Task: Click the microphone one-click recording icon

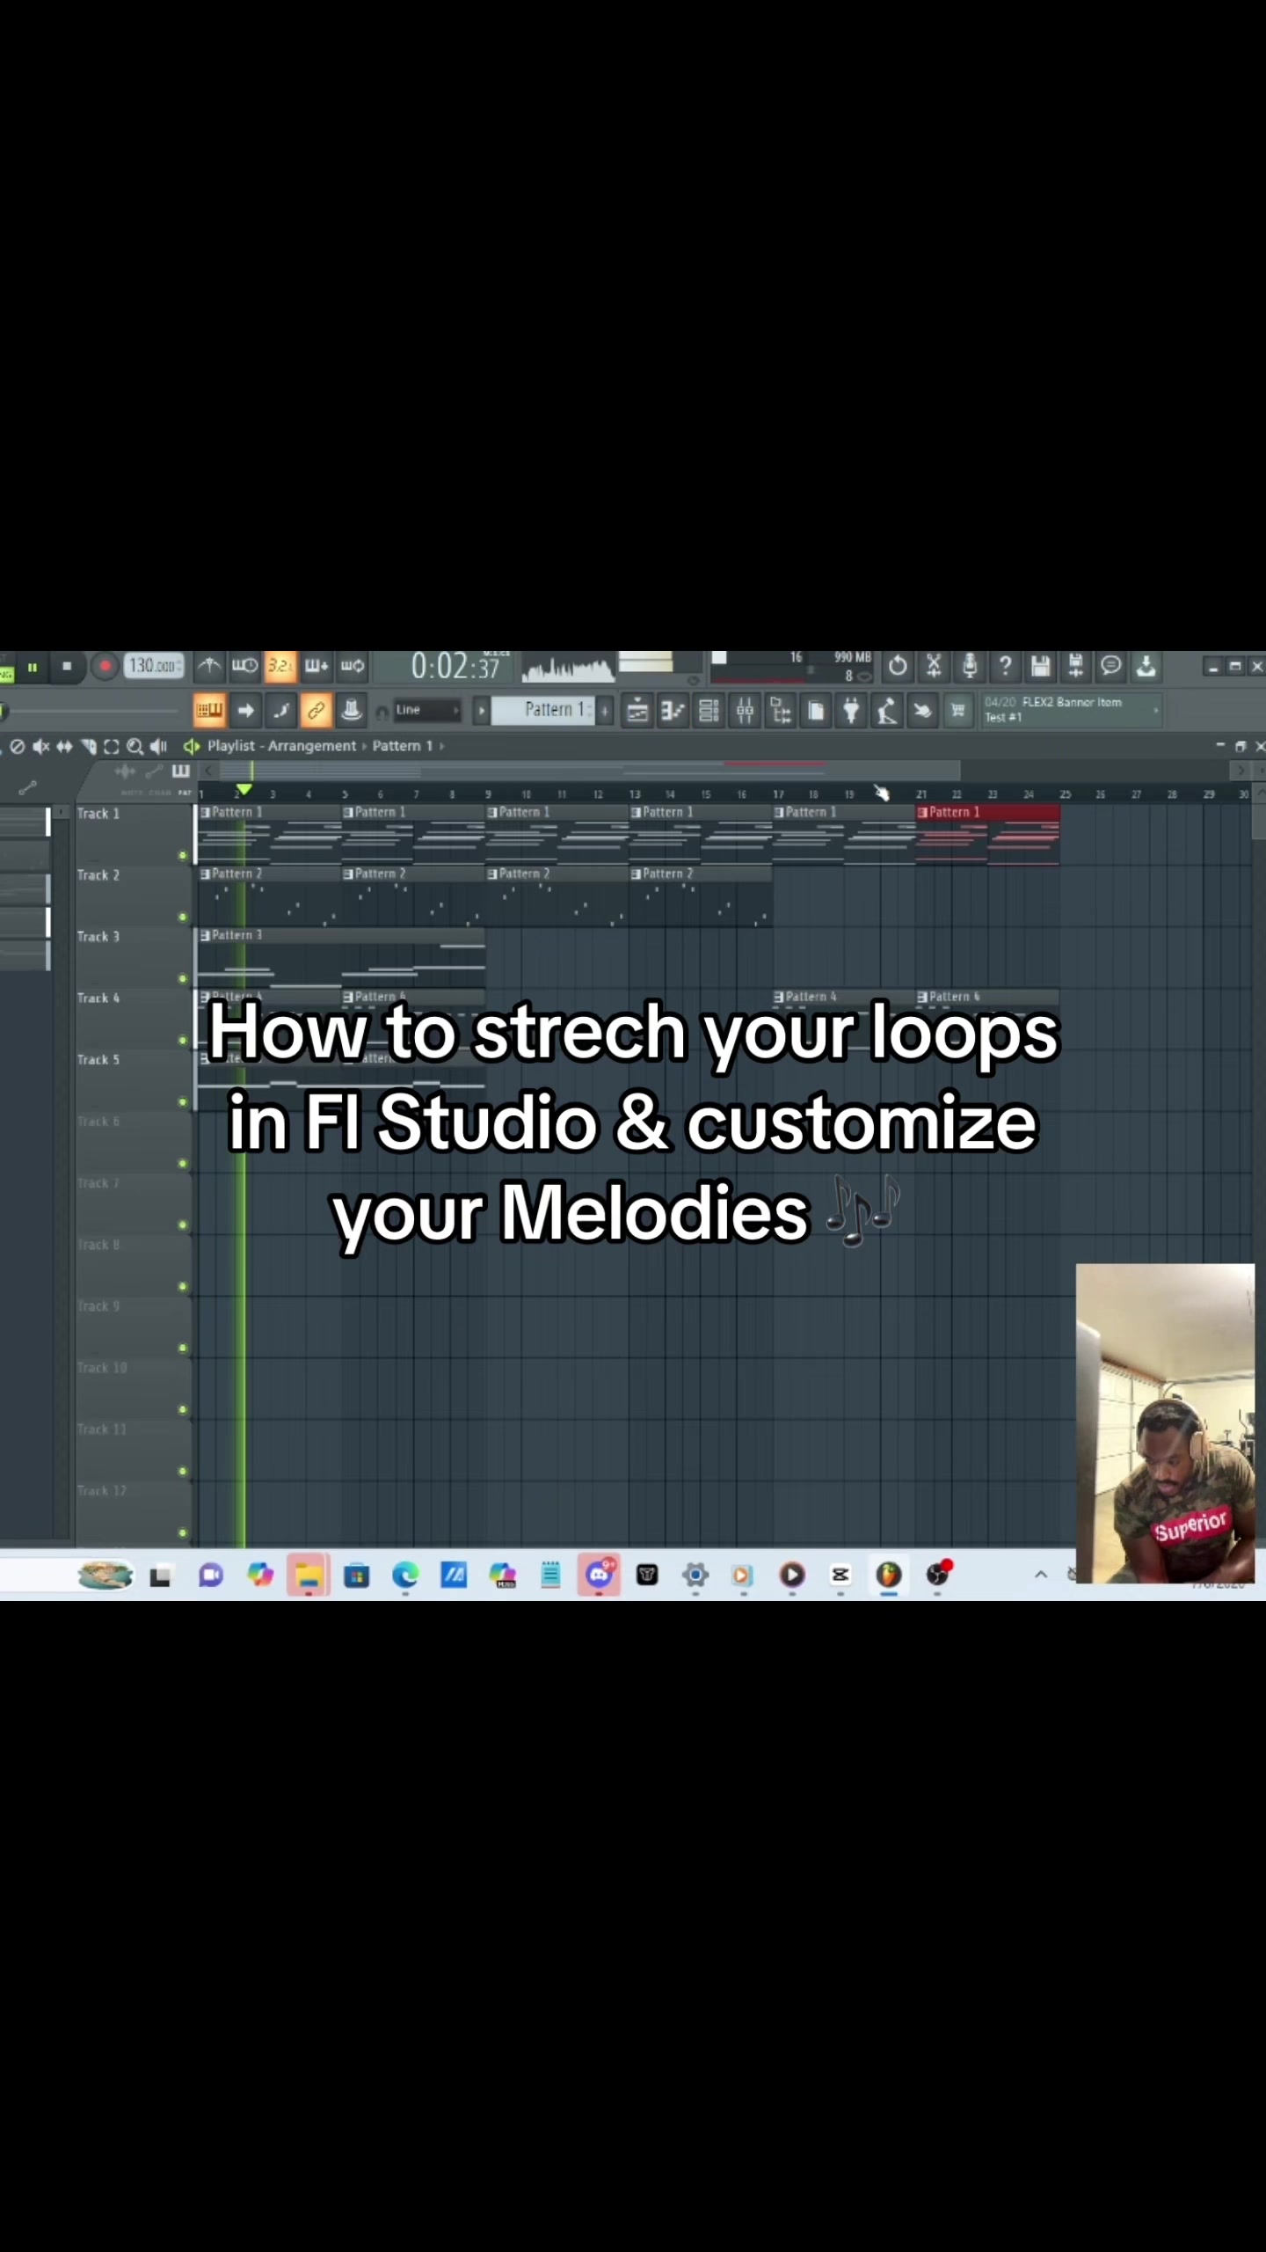Action: [x=970, y=666]
